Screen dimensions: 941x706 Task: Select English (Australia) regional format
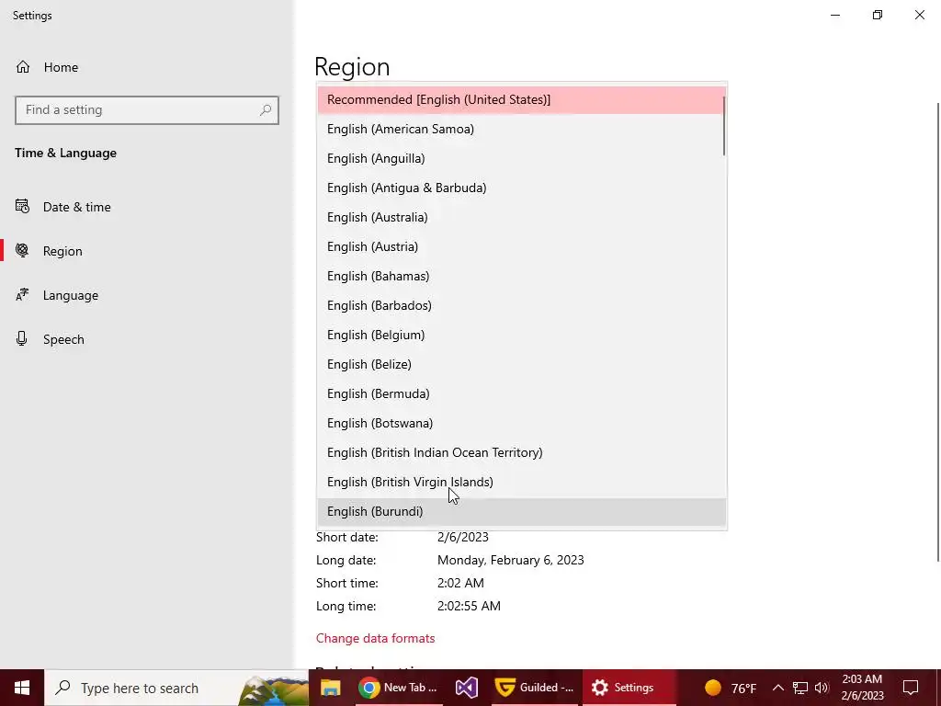[x=522, y=217]
